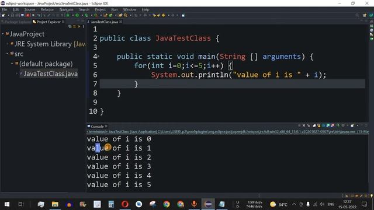Click the Collapse All icon in Project Explorer
This screenshot has width=374, height=210.
pos(70,26)
